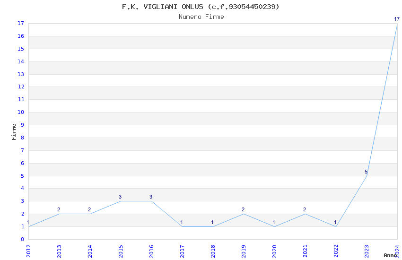Click the y-axis tick value 16
Image resolution: width=402 pixels, height=260 pixels.
tap(21, 36)
